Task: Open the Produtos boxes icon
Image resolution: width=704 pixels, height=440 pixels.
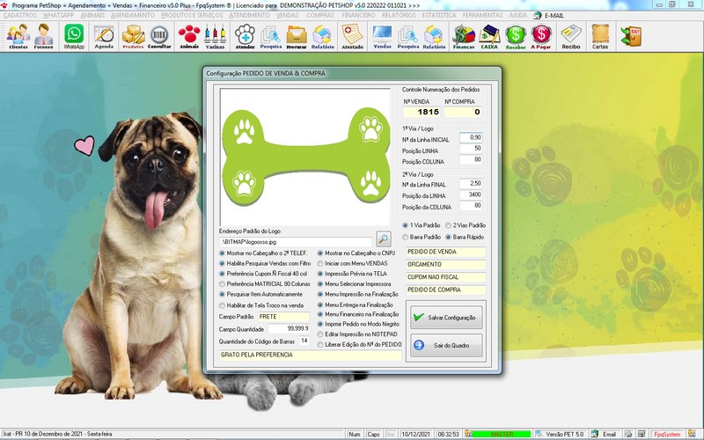Action: tap(133, 36)
